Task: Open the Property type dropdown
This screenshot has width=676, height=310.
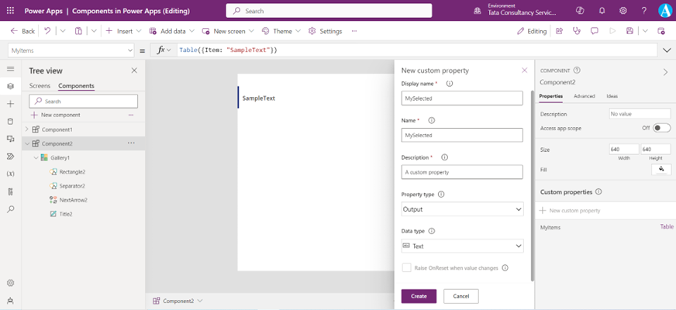Action: pos(462,209)
